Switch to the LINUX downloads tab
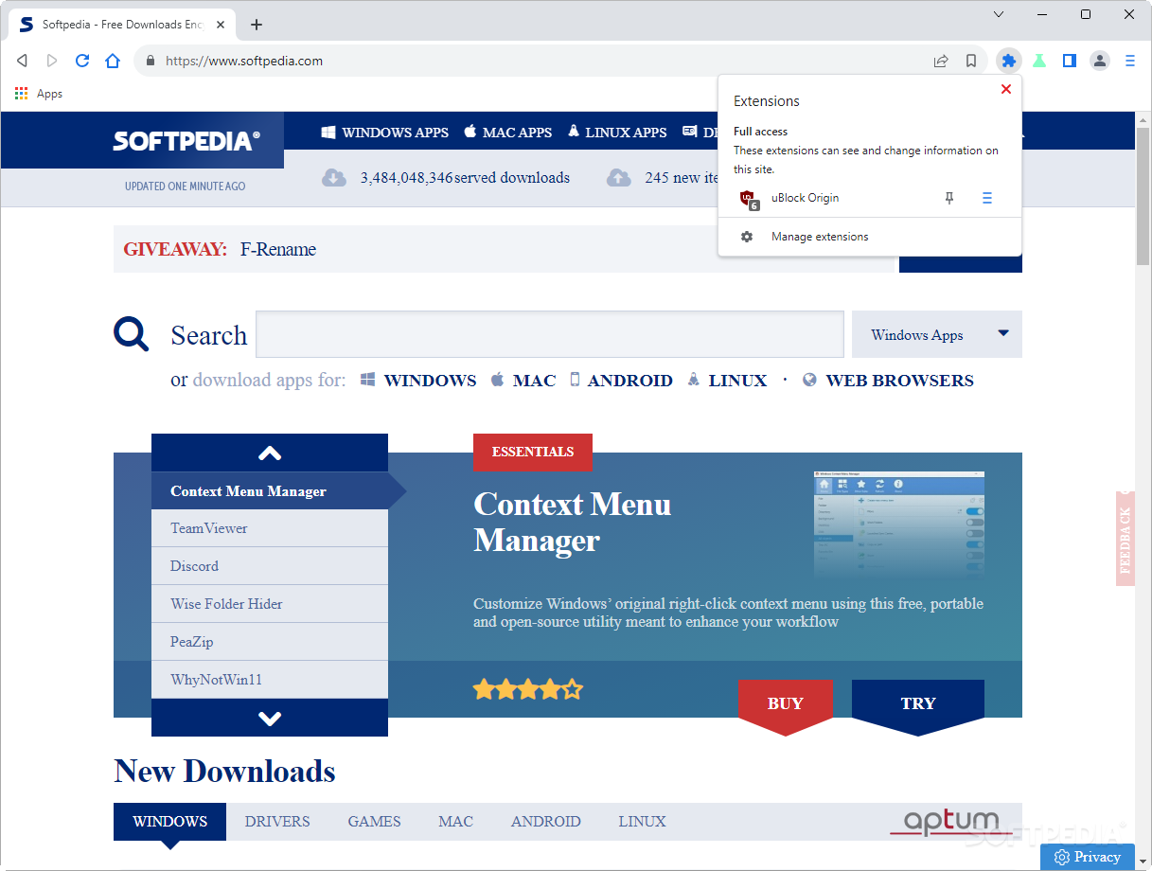The image size is (1152, 871). coord(643,822)
